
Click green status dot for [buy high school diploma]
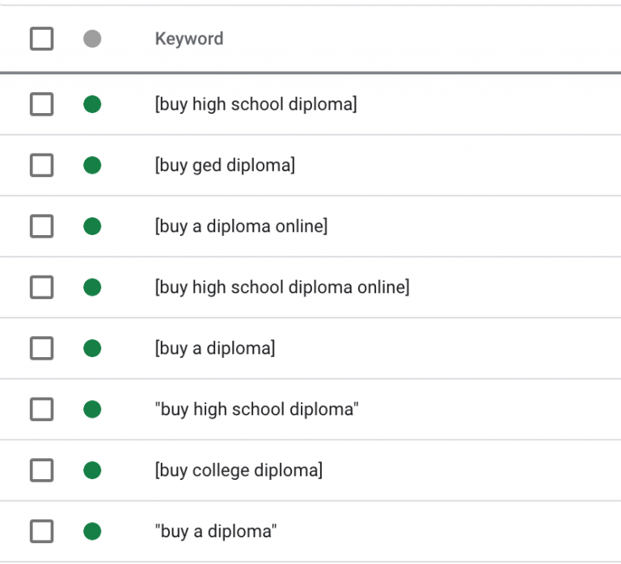click(92, 104)
